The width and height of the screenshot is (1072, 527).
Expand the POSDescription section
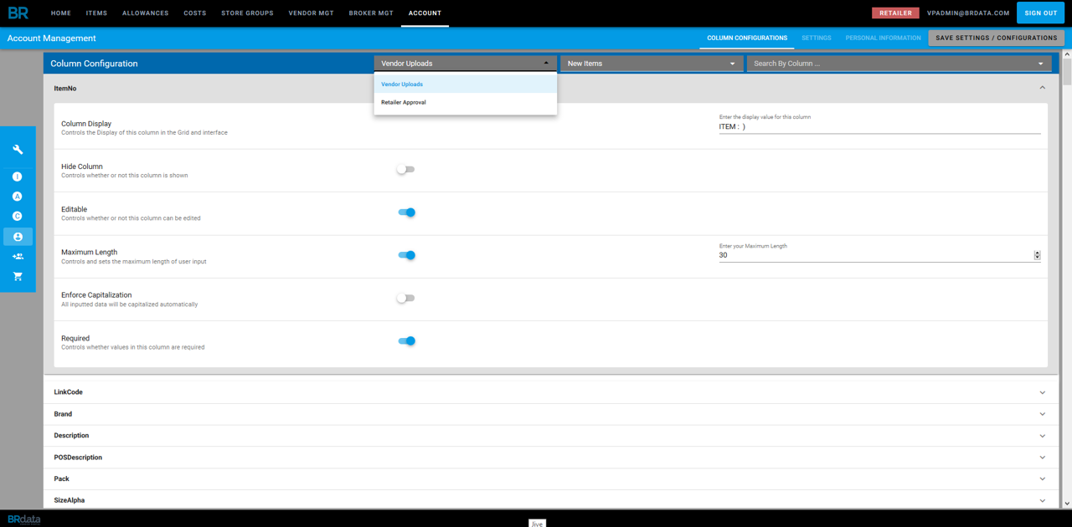[550, 458]
